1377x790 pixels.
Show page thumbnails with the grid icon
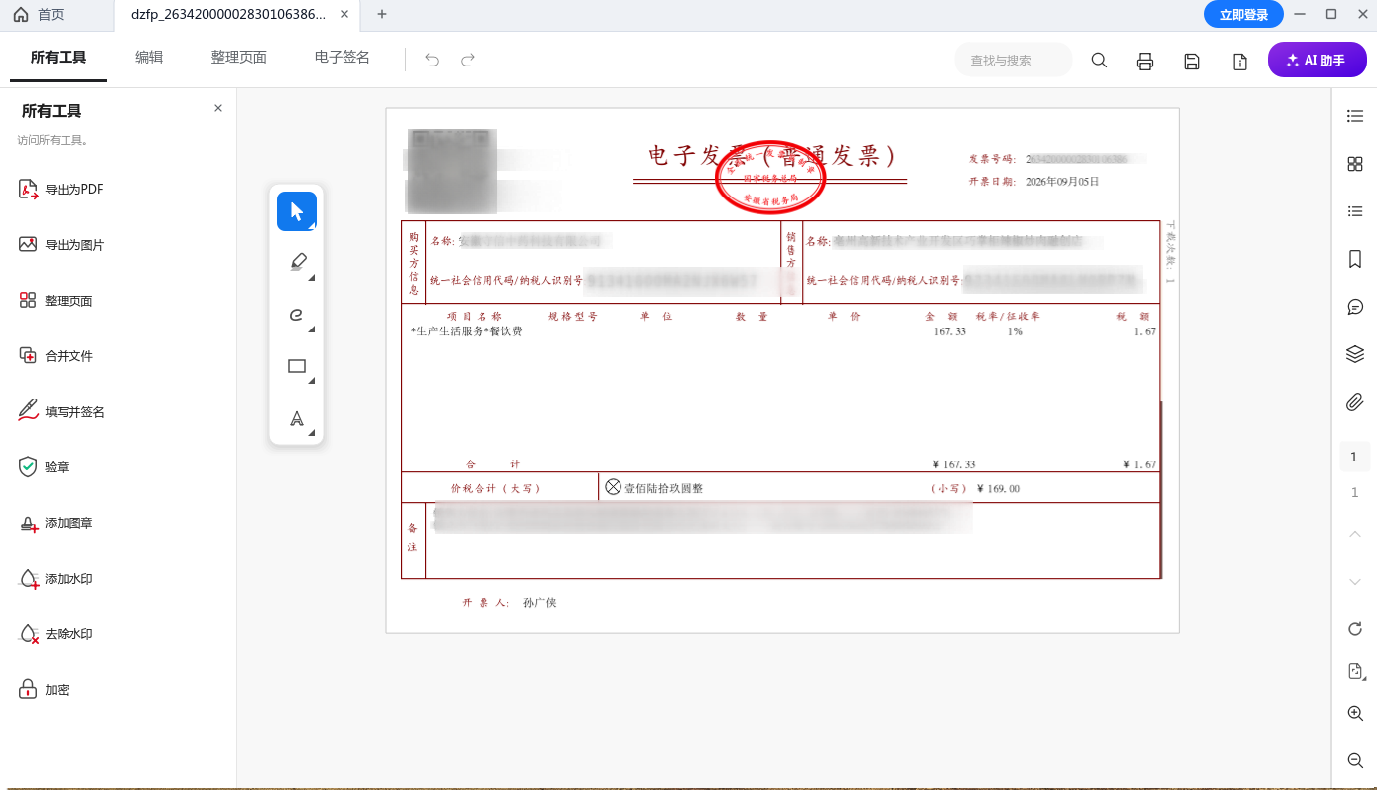coord(1355,164)
